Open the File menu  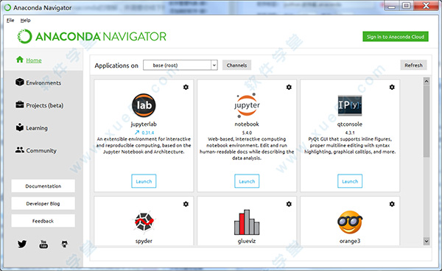pyautogui.click(x=10, y=21)
